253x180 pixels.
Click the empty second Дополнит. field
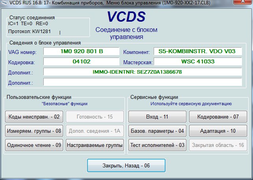[x=143, y=82]
